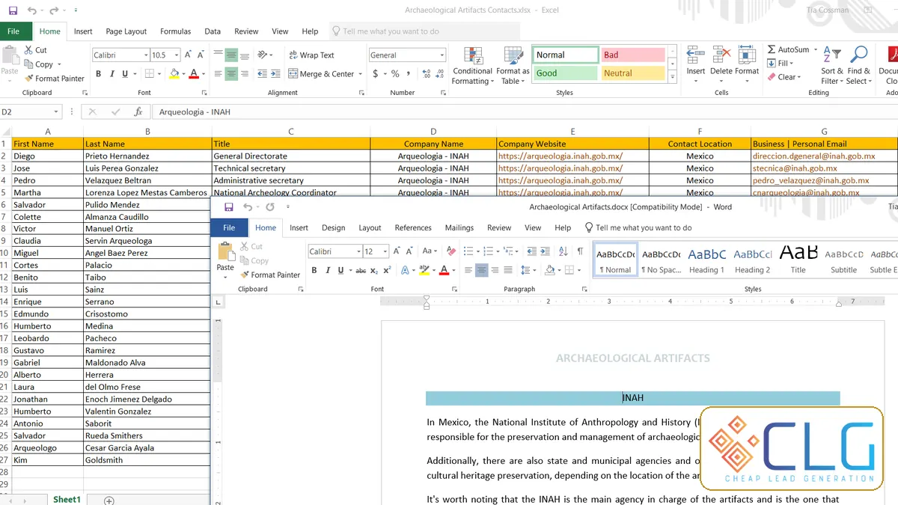Toggle superscript in Word

(x=387, y=270)
